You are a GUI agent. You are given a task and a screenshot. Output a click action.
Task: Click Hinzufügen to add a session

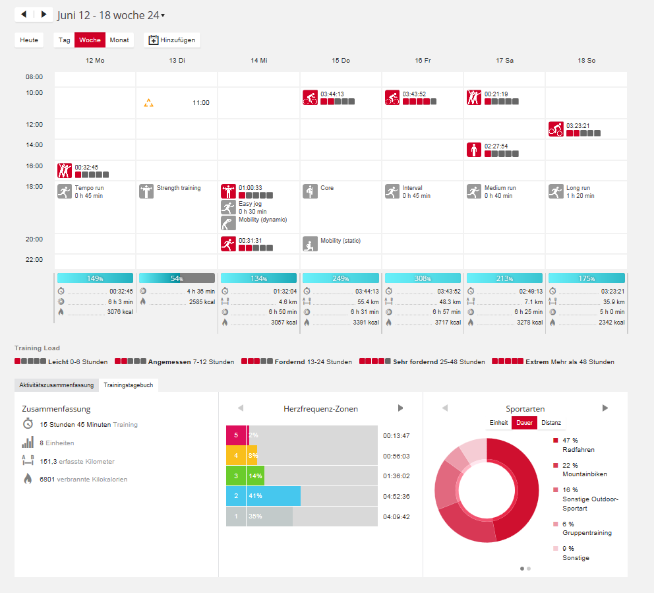coord(172,40)
